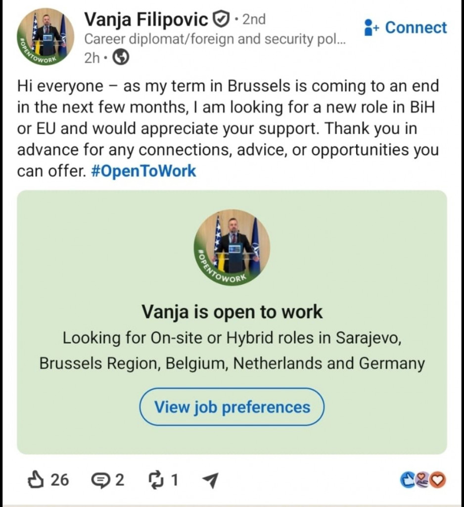Click the globe public visibility icon
This screenshot has height=507, width=464.
click(x=121, y=57)
